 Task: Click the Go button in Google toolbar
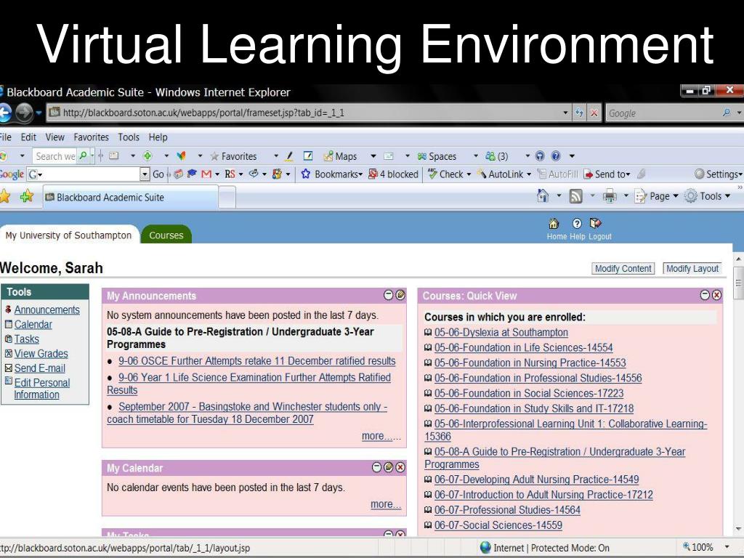click(158, 174)
